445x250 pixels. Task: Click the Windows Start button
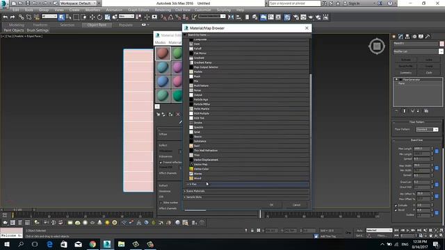pyautogui.click(x=6, y=244)
